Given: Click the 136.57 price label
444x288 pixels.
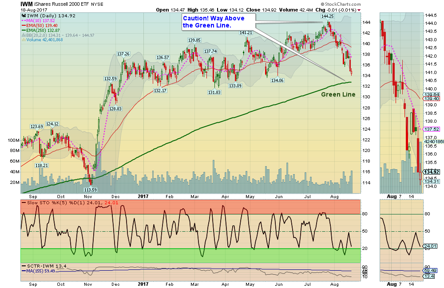Looking at the screenshot, I should 163,57.
